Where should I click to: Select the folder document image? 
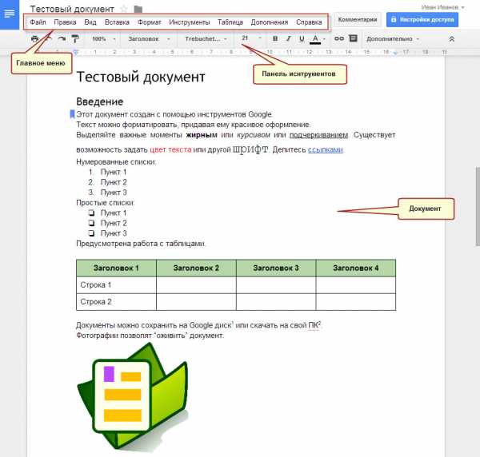tap(132, 396)
